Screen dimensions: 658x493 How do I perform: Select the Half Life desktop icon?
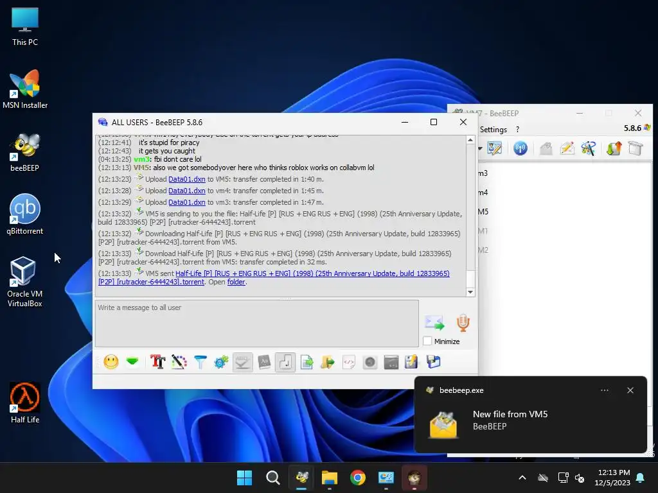pos(25,402)
